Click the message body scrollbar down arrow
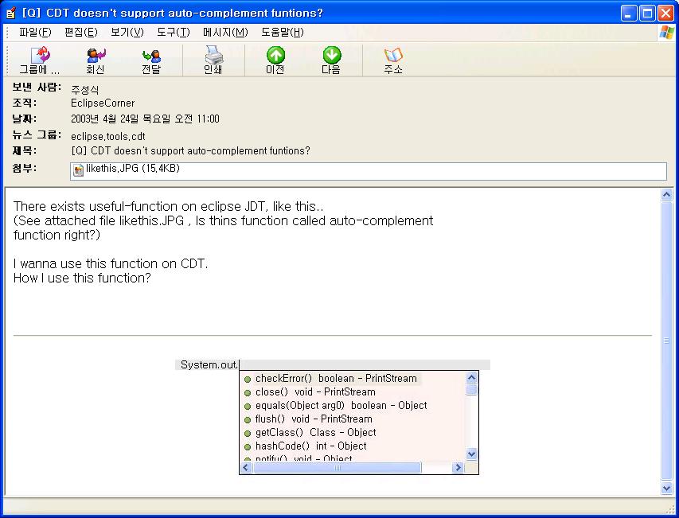This screenshot has height=518, width=679. pos(667,488)
